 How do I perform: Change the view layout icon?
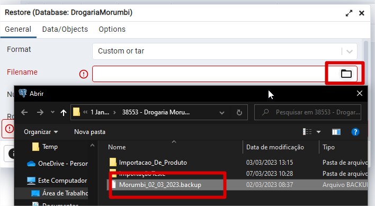point(307,132)
